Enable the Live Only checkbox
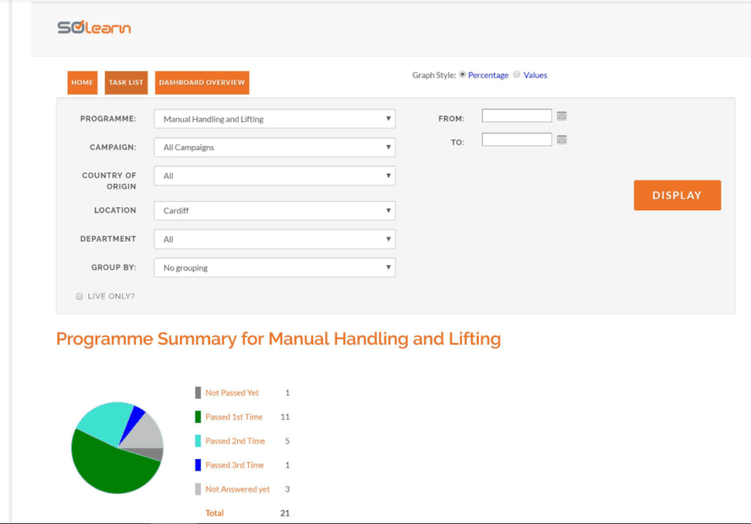This screenshot has height=524, width=751. (79, 296)
